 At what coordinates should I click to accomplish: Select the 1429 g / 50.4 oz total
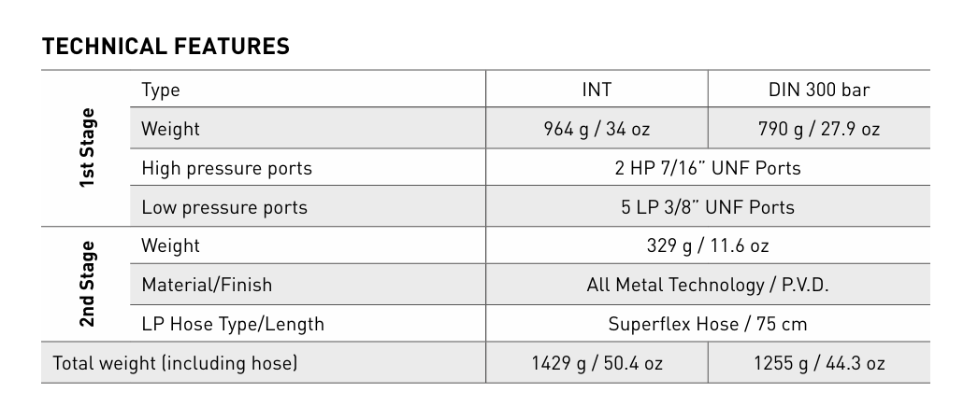[x=597, y=363]
